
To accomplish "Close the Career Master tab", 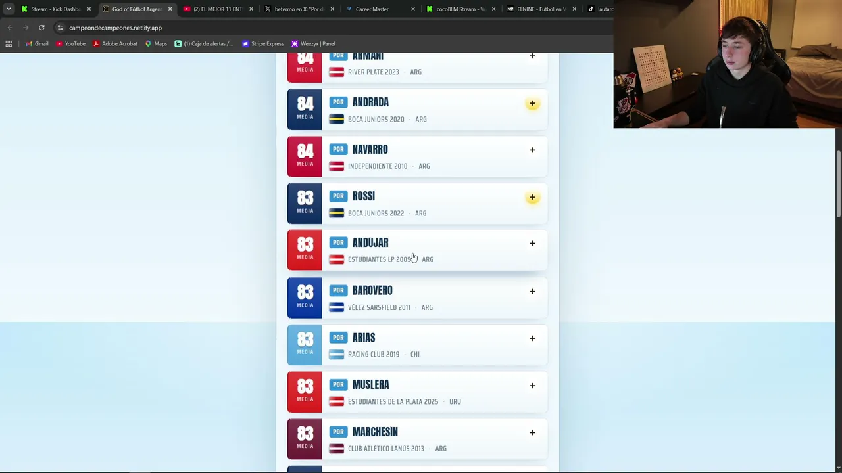I will point(412,9).
